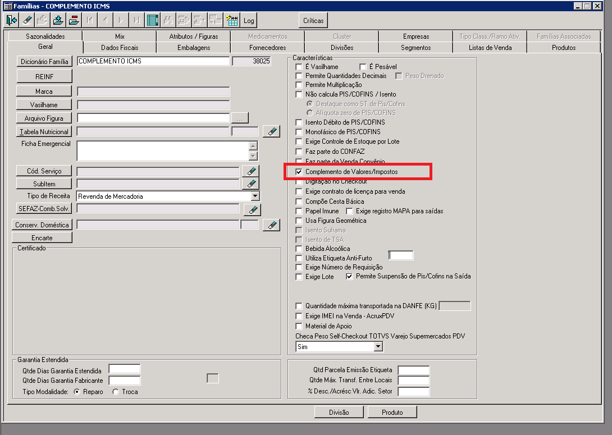This screenshot has width=612, height=435.
Task: Expand the Checa Peso Self-Checkout dropdown
Action: coord(378,346)
